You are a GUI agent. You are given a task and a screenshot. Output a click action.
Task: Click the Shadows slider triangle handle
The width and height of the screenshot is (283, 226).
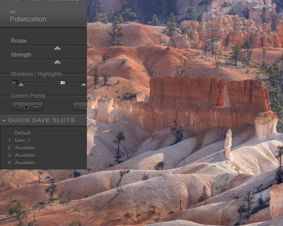click(x=21, y=85)
